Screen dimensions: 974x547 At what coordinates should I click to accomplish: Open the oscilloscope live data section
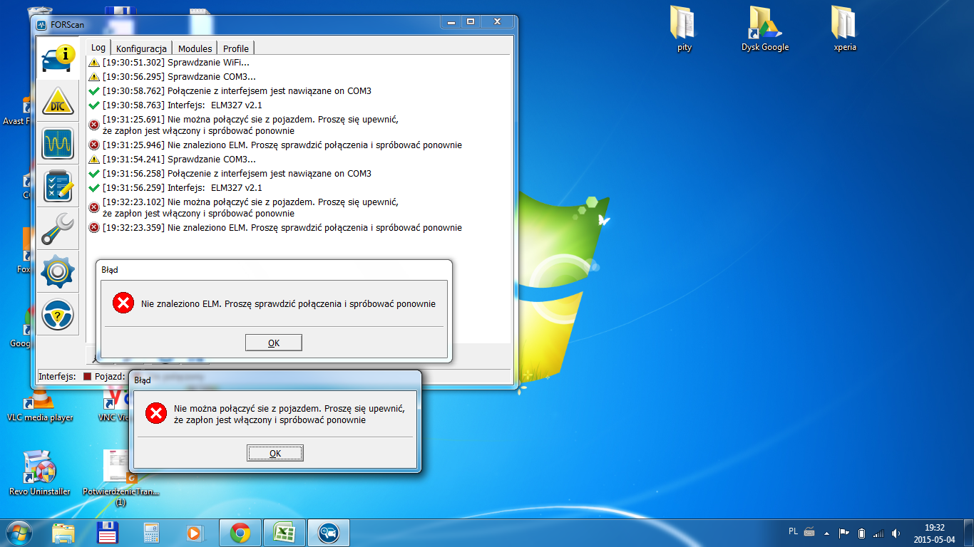[58, 144]
